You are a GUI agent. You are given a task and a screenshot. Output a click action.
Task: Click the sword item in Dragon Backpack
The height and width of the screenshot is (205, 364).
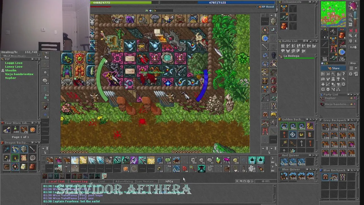point(32,149)
